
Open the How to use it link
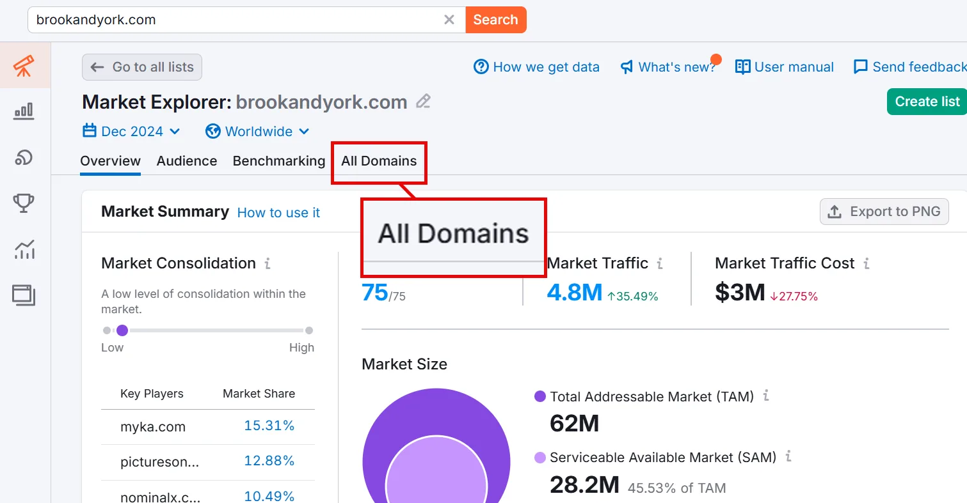click(278, 213)
